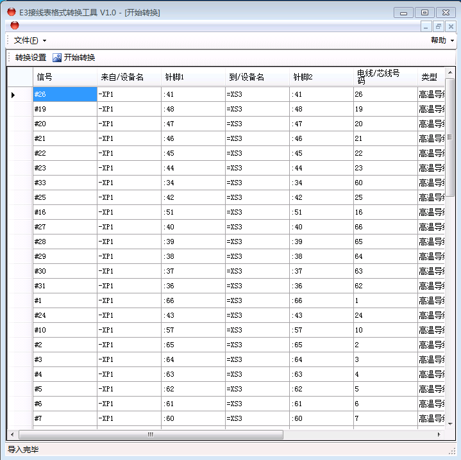This screenshot has height=460, width=461.
Task: Sort by the 信号 column header
Action: tap(64, 77)
